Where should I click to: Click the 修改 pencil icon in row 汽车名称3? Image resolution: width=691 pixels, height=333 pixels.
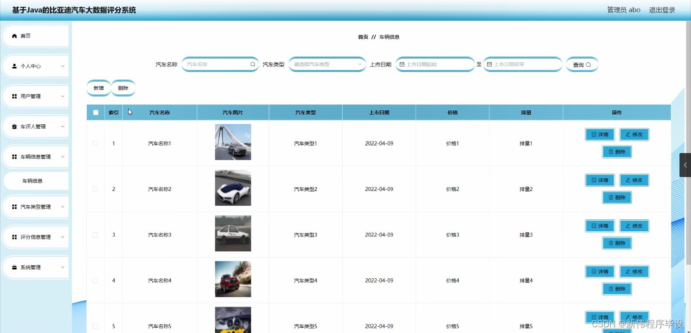click(628, 226)
